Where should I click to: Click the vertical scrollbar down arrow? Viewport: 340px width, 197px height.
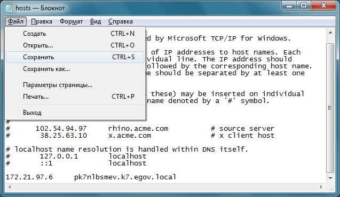330,178
